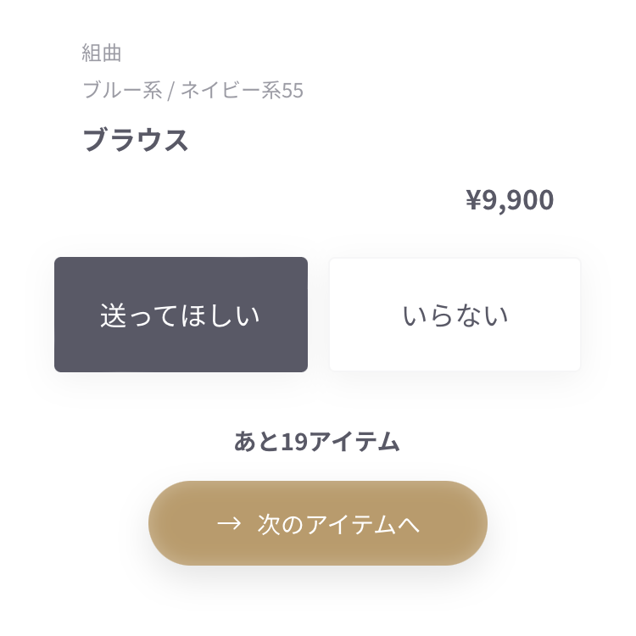
Task: Select the 送ってほしい option
Action: pos(181,315)
